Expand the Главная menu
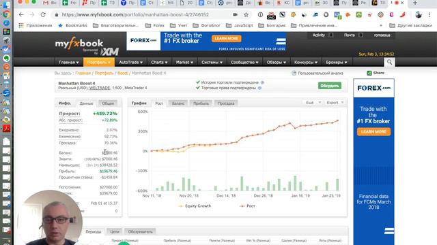Image resolution: width=437 pixels, height=245 pixels. [68, 63]
